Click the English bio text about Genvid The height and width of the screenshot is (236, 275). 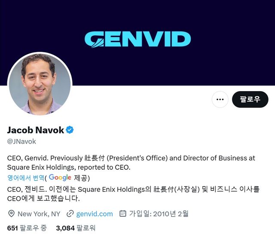[131, 162]
